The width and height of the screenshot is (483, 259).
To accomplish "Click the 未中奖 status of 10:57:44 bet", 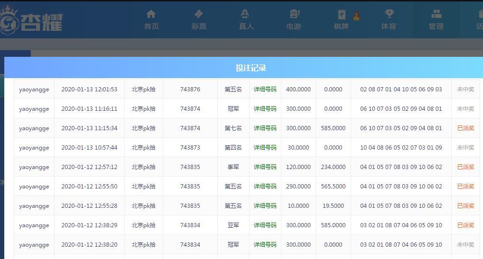I will point(465,147).
